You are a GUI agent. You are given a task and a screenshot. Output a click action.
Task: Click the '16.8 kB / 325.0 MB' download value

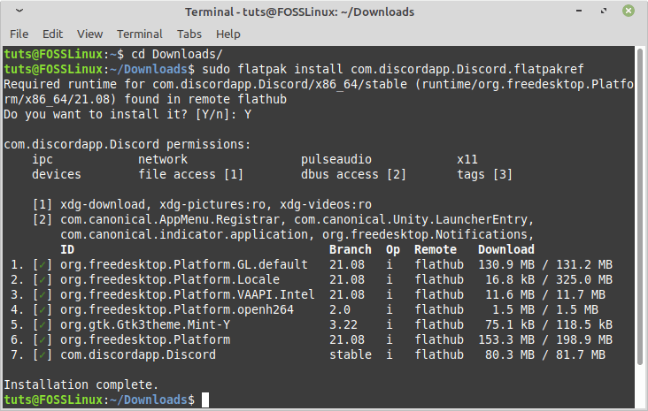pos(549,280)
